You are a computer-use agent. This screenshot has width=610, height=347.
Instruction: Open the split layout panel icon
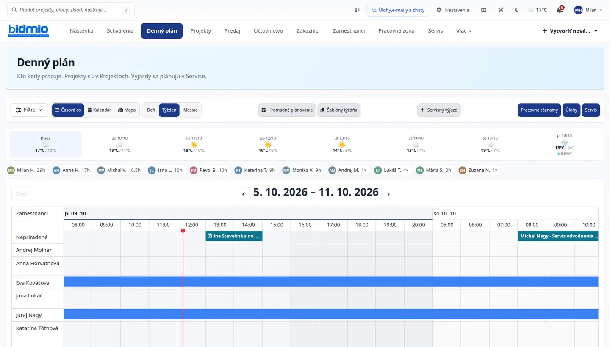(x=484, y=10)
